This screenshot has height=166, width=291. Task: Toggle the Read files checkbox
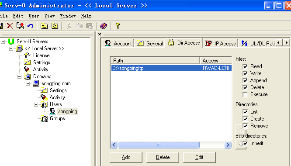[245, 66]
